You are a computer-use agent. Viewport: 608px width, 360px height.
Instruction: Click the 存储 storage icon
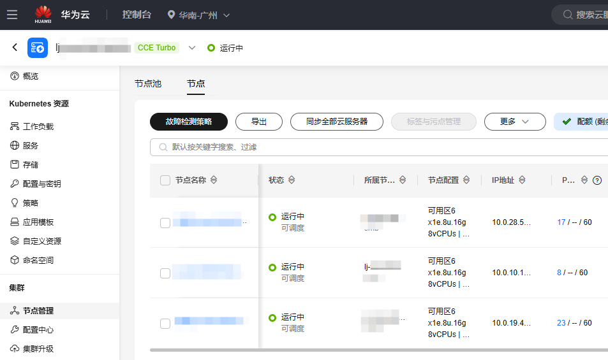coord(14,164)
